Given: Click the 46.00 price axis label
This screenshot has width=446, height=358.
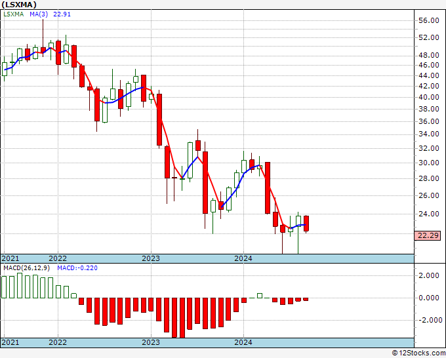Looking at the screenshot, I should point(429,65).
